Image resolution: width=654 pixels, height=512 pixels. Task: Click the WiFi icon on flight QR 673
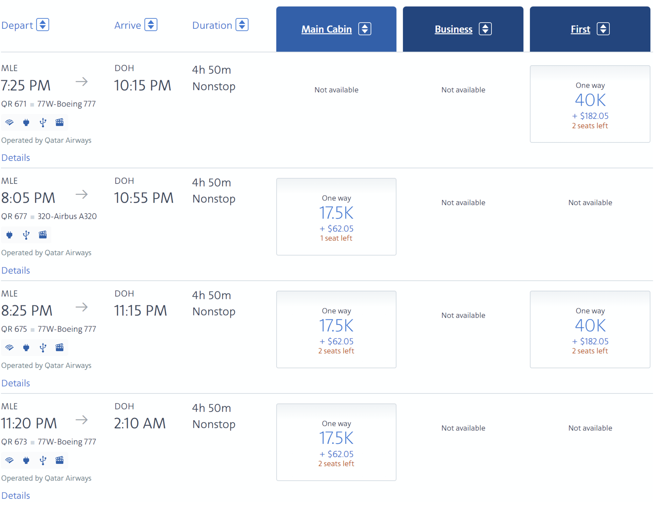9,460
